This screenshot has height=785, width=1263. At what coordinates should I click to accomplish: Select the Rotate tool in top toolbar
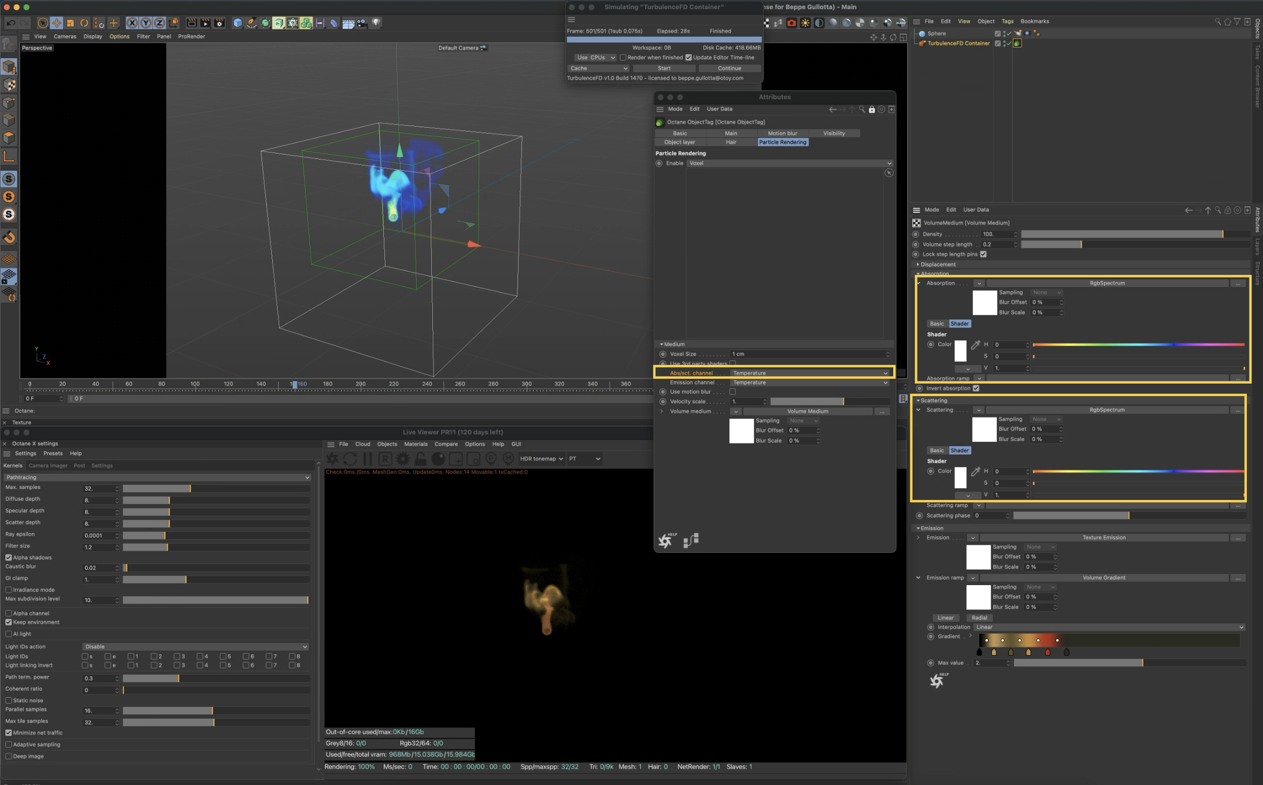point(84,23)
